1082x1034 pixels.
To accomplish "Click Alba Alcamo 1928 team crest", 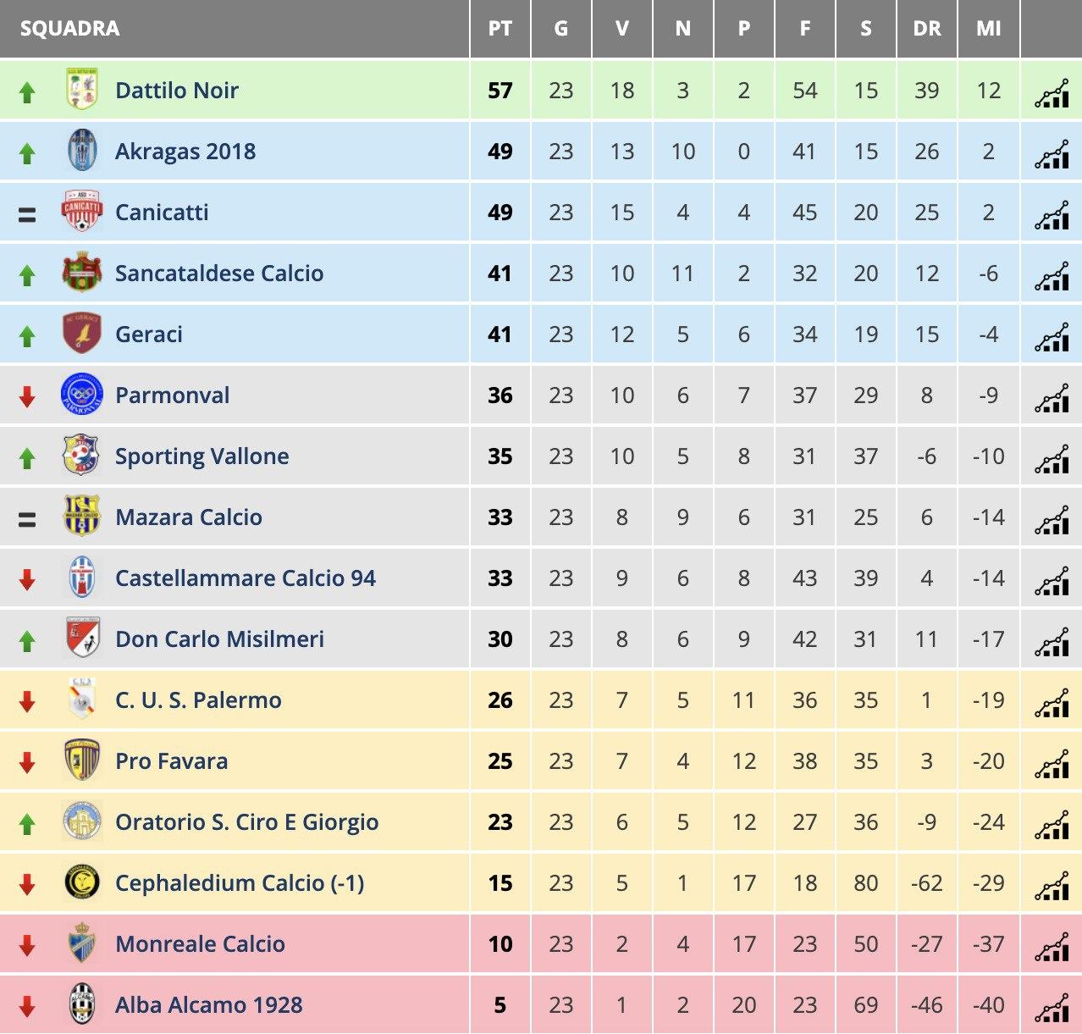I will coord(82,1004).
